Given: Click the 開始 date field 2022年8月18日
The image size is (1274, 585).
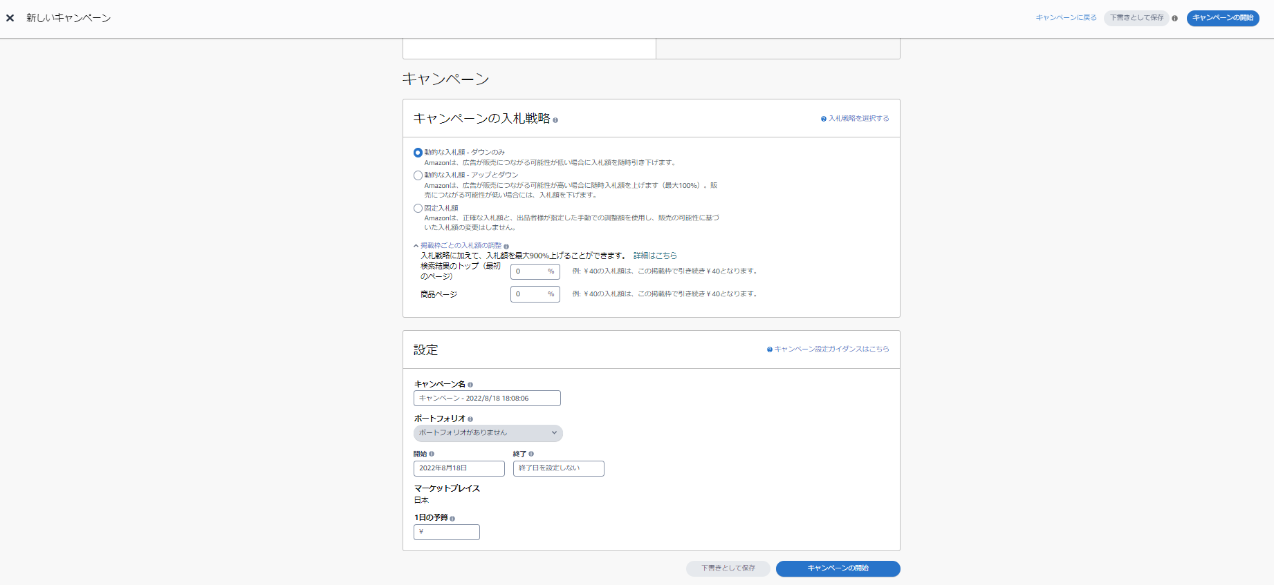Looking at the screenshot, I should click(459, 468).
